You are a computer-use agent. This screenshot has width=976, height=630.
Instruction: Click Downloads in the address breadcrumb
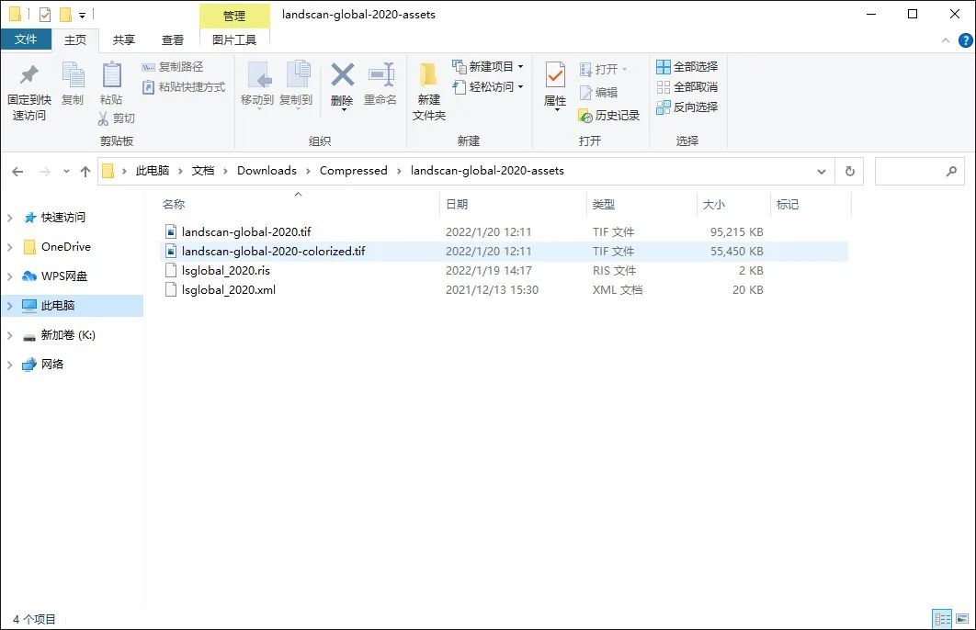click(x=267, y=171)
